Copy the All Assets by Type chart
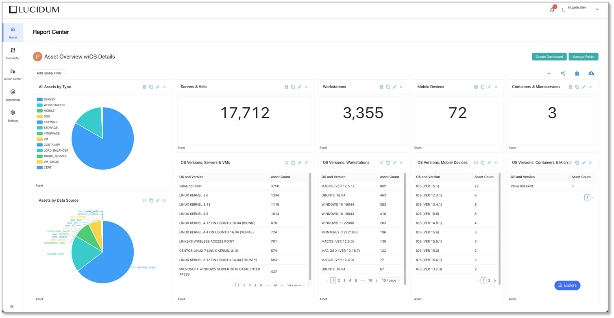614x318 pixels. coord(151,87)
